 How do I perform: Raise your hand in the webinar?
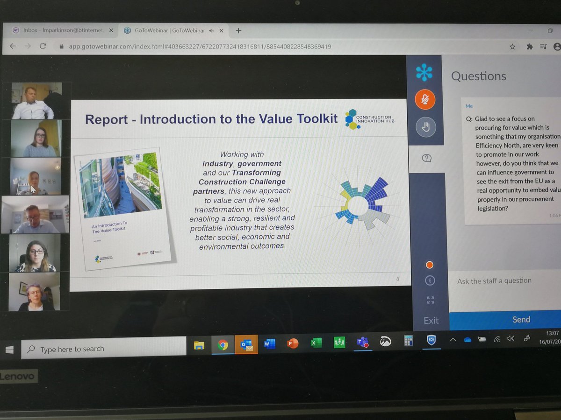pyautogui.click(x=425, y=127)
